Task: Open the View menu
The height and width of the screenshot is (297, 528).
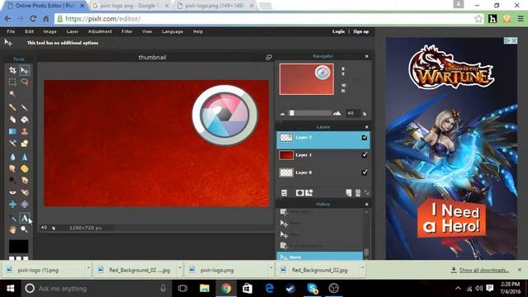Action: click(147, 31)
